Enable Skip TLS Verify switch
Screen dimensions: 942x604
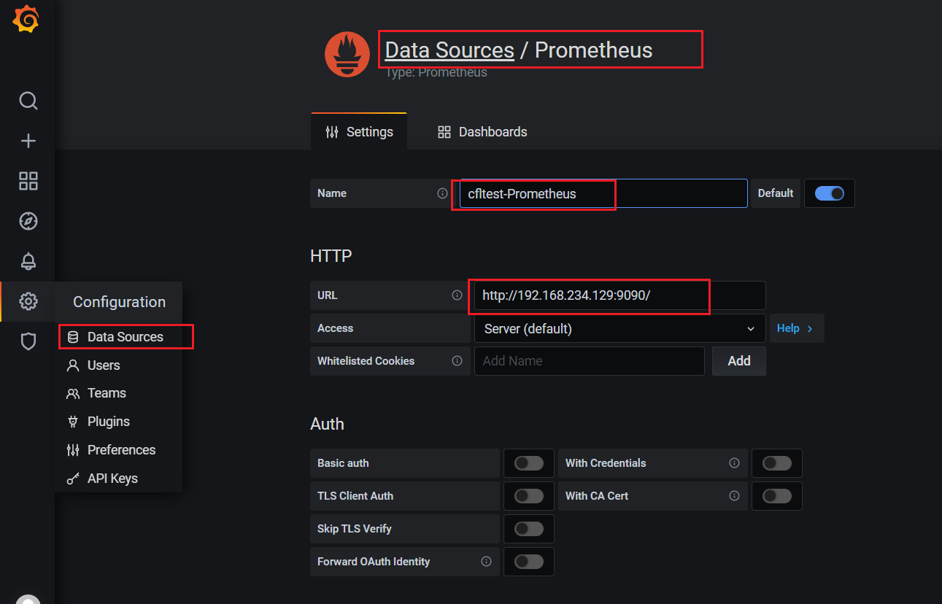point(528,529)
